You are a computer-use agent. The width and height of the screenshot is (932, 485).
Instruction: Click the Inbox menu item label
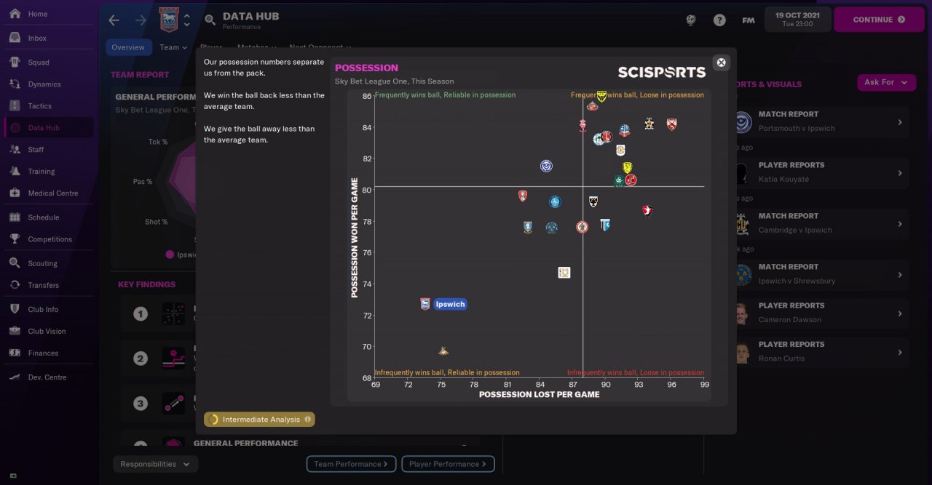pyautogui.click(x=37, y=38)
